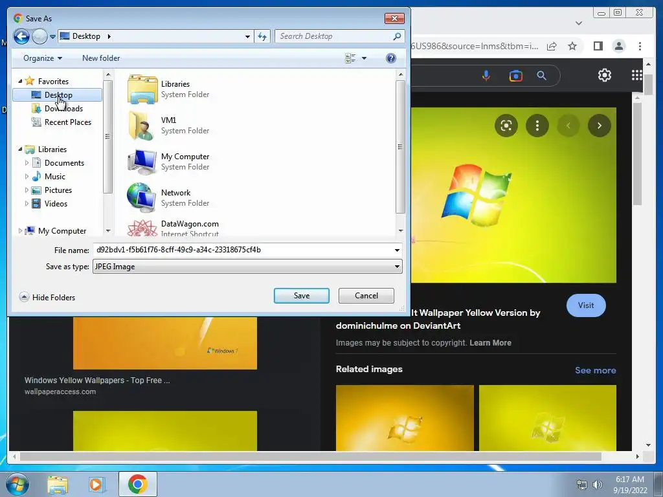Viewport: 663px width, 497px height.
Task: Open the File name dropdown arrow
Action: click(x=397, y=250)
